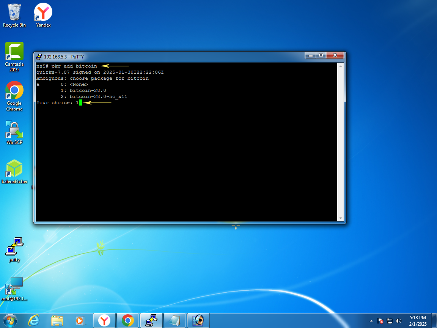Open Windows Media Player taskbar icon
Screen dimensions: 437x328
80,320
